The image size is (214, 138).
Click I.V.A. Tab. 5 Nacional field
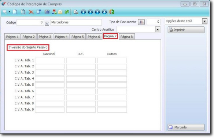point(50,85)
